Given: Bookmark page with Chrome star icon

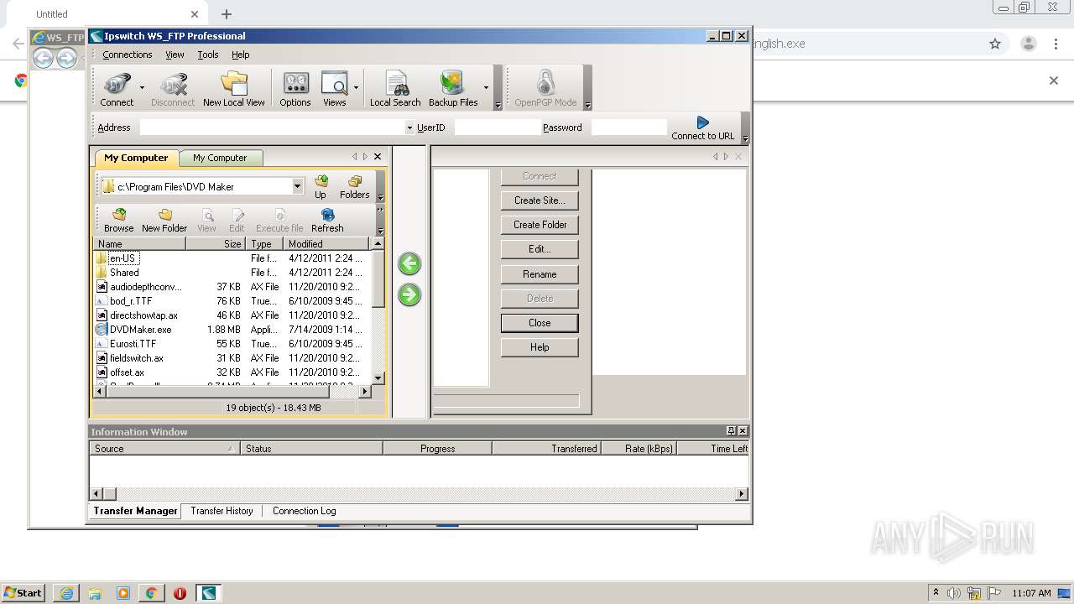Looking at the screenshot, I should [995, 44].
